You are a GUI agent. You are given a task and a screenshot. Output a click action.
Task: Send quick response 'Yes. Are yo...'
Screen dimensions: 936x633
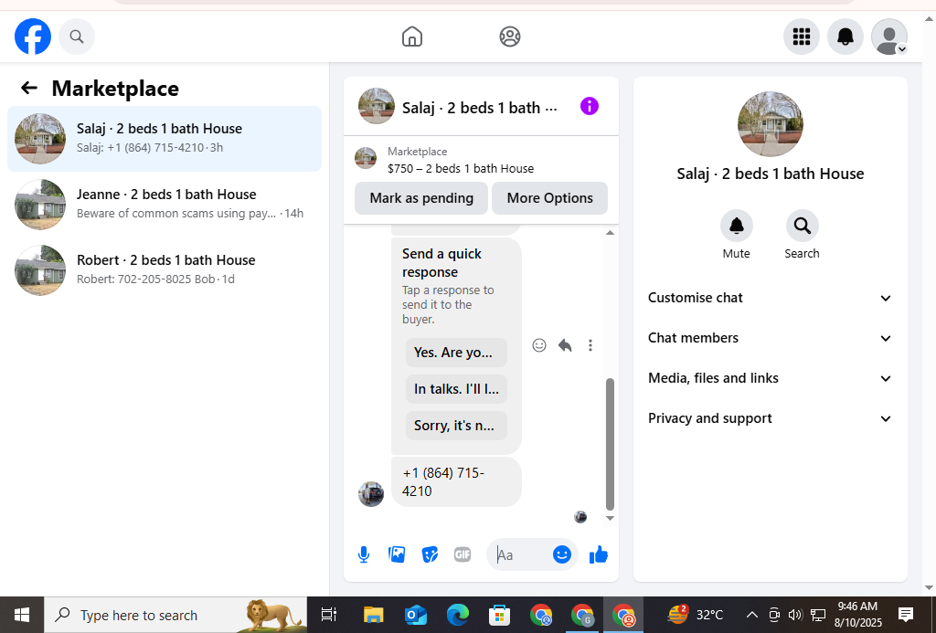[456, 353]
